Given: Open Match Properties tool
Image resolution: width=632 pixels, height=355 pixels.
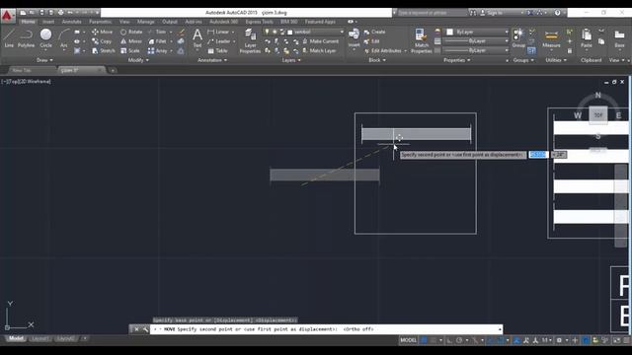Looking at the screenshot, I should click(422, 41).
